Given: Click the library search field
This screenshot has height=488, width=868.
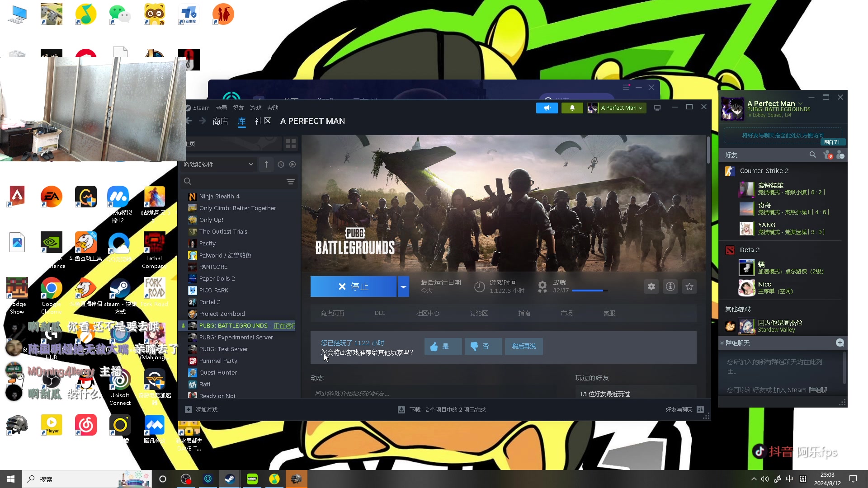Looking at the screenshot, I should tap(239, 182).
